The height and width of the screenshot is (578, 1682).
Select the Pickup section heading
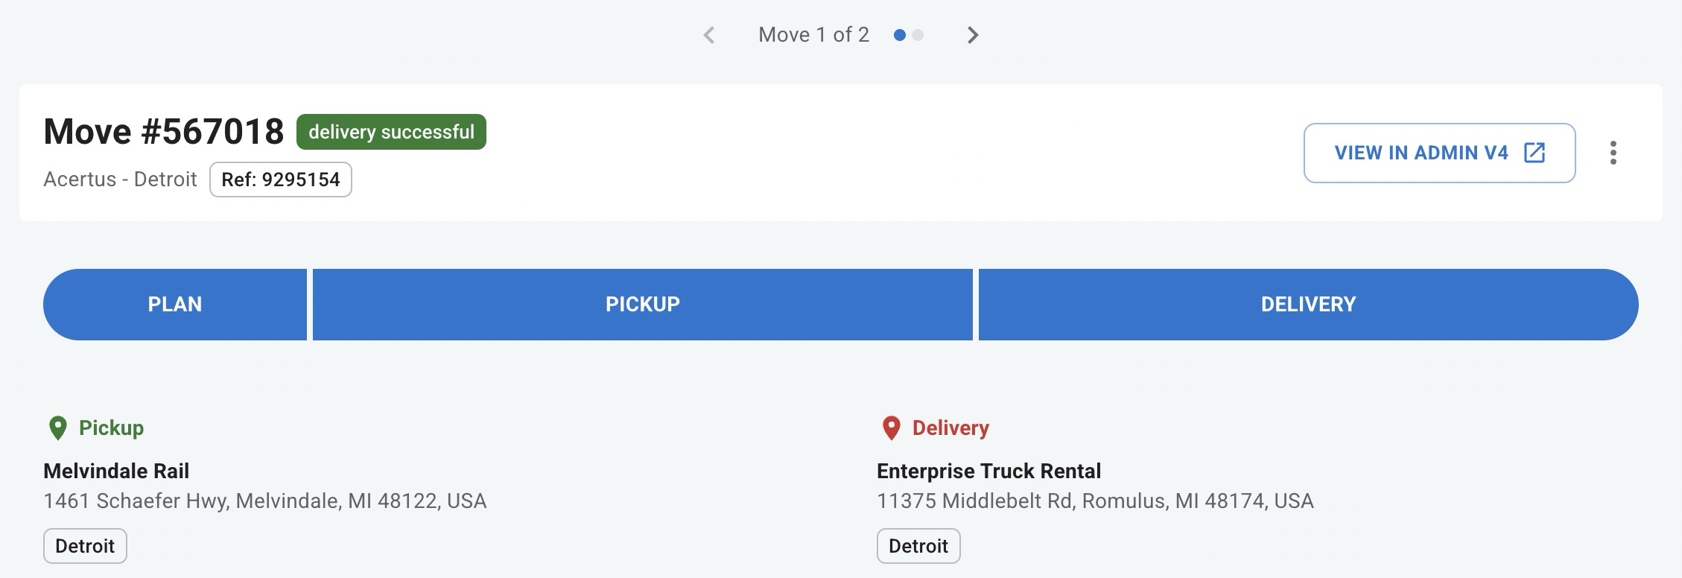click(x=112, y=428)
